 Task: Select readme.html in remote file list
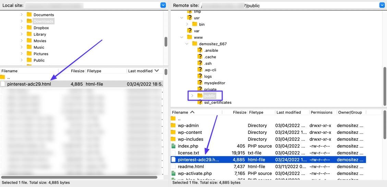tap(191, 166)
